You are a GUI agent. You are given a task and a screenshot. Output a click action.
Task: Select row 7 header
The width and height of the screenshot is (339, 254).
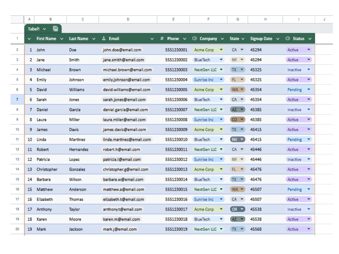click(x=17, y=99)
